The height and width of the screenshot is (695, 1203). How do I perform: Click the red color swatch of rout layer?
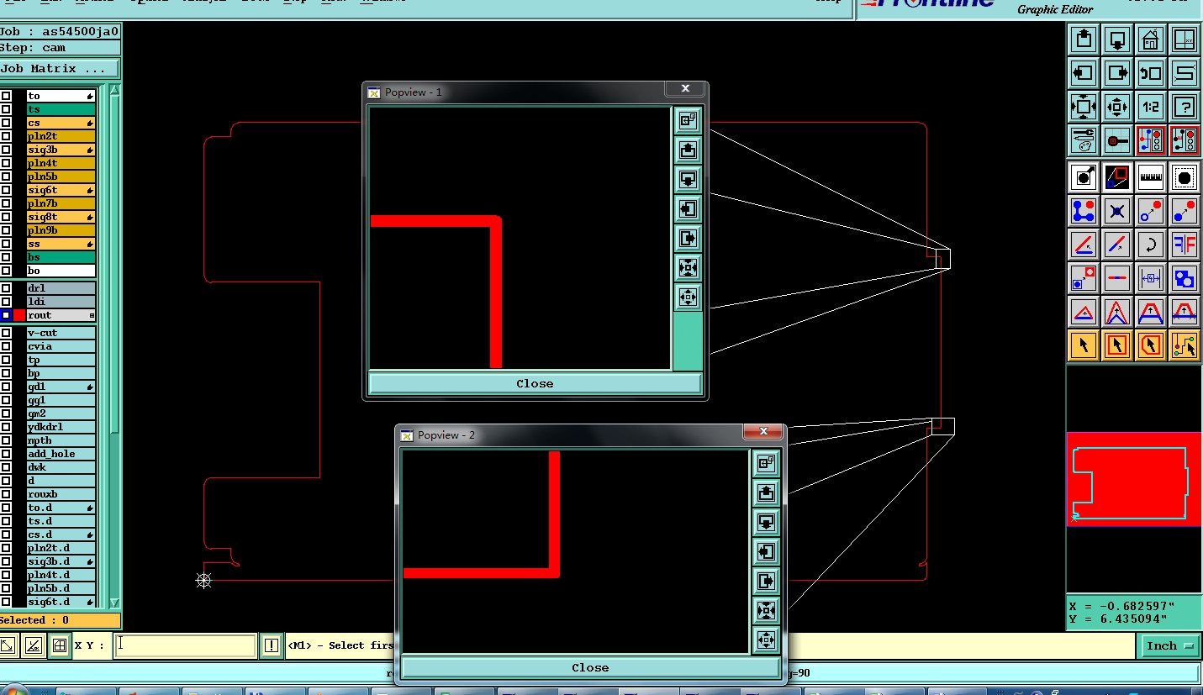point(19,315)
